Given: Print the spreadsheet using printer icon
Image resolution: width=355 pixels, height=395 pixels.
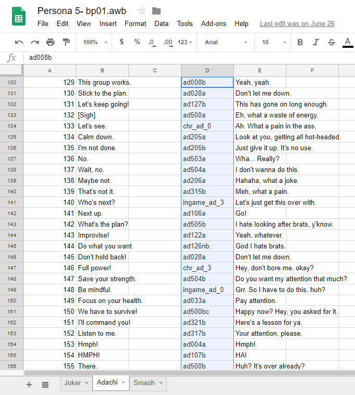Looking at the screenshot, I should (x=50, y=42).
